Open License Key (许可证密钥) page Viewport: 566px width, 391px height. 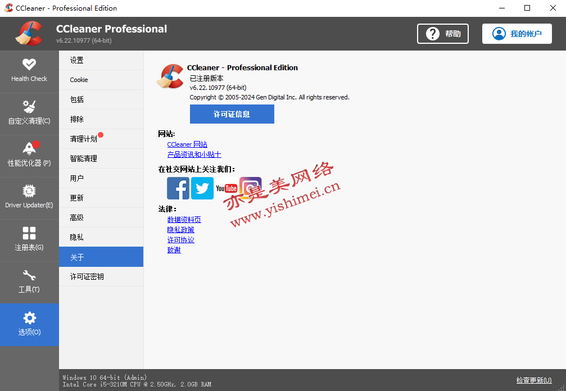(x=101, y=276)
